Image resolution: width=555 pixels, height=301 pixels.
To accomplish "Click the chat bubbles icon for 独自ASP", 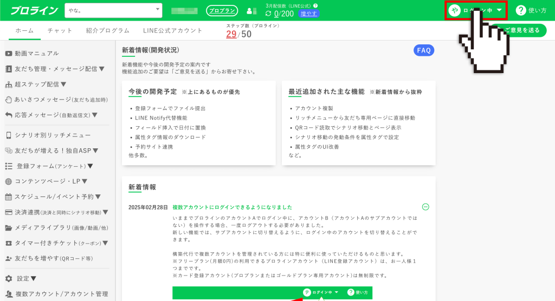I will pyautogui.click(x=9, y=150).
